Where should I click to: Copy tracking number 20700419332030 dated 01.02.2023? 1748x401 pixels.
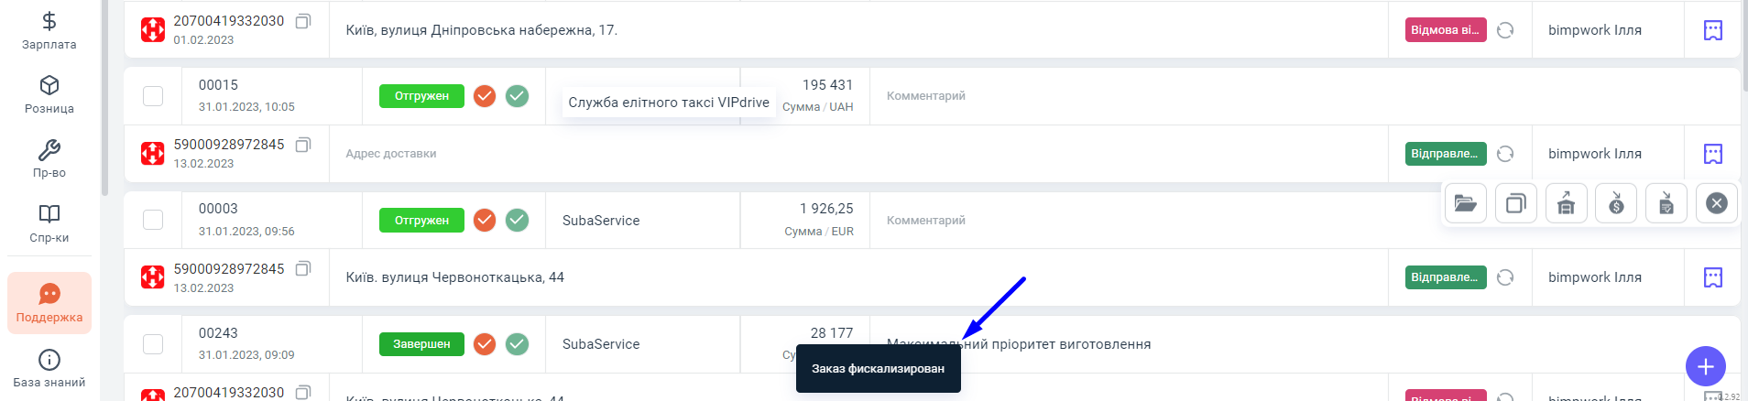tap(303, 21)
